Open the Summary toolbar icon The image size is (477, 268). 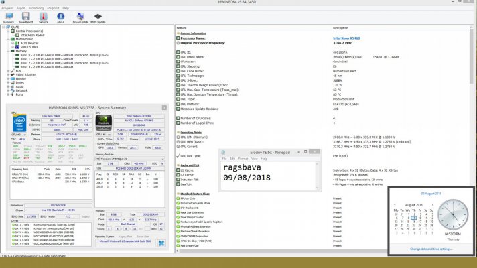9,17
